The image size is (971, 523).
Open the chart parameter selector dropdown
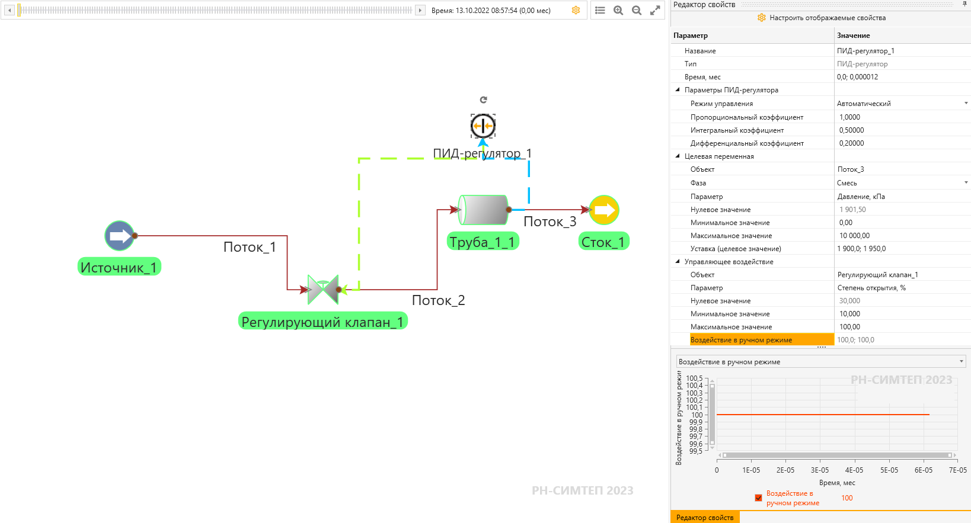point(821,361)
